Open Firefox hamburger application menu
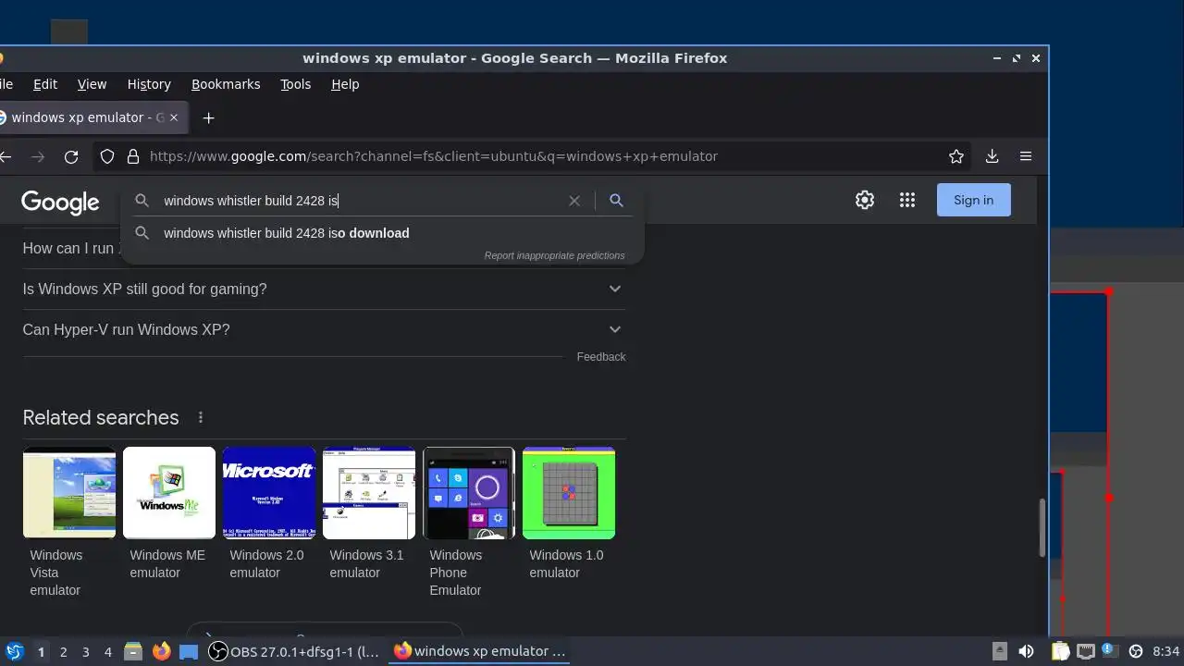Viewport: 1184px width, 666px height. [1026, 156]
